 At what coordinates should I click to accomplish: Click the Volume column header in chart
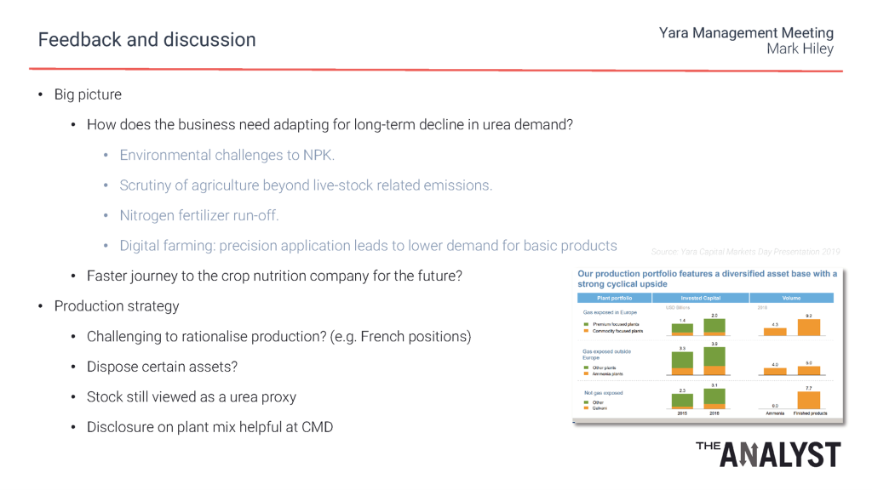point(791,299)
